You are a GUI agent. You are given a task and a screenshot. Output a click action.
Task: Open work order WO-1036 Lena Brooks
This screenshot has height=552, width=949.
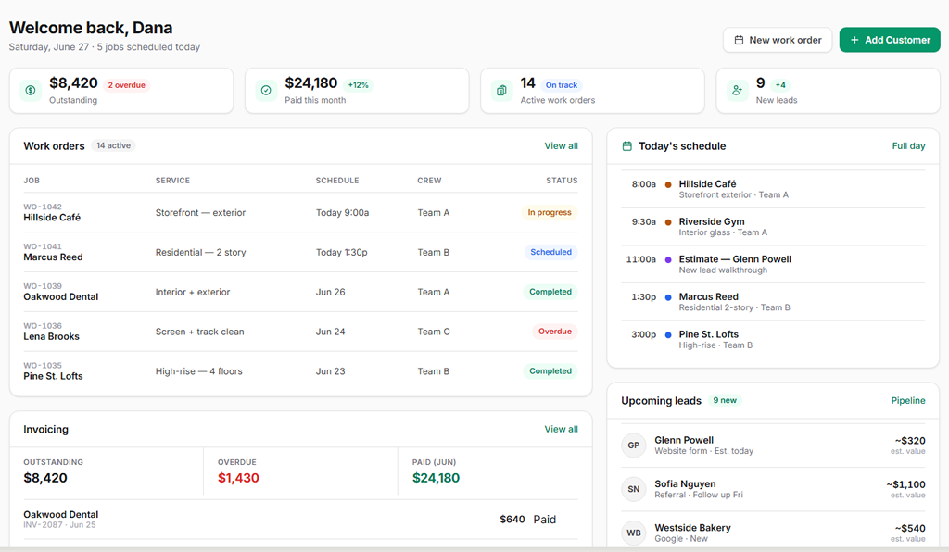coord(300,332)
